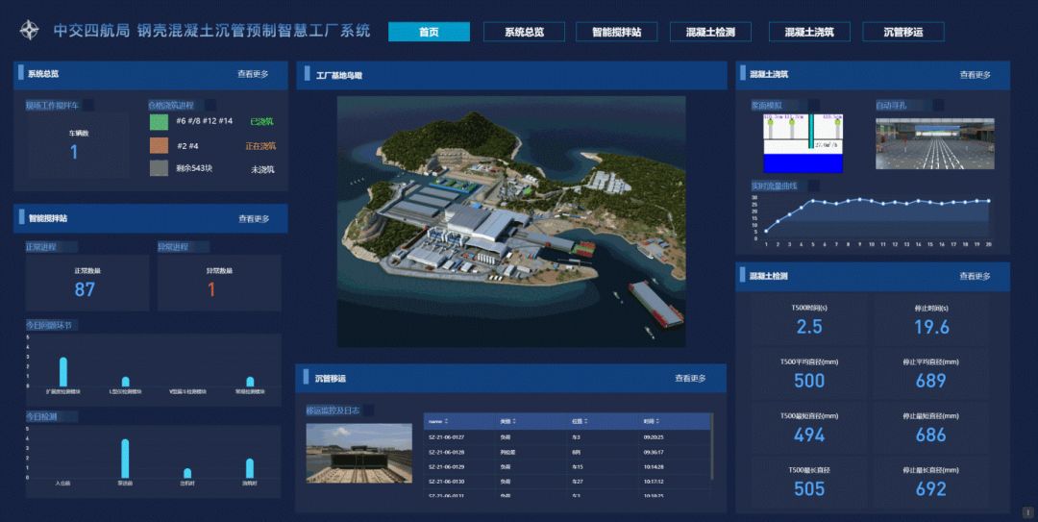Click 查看更多 in 系统总览 panel
Viewport: 1038px width, 522px height.
click(253, 74)
